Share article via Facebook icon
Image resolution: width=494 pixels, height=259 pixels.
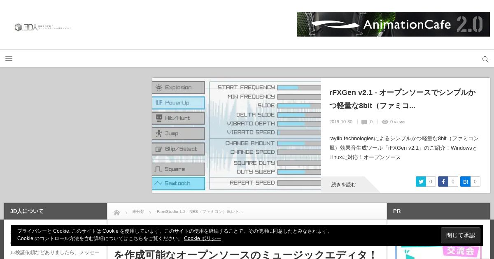click(443, 182)
